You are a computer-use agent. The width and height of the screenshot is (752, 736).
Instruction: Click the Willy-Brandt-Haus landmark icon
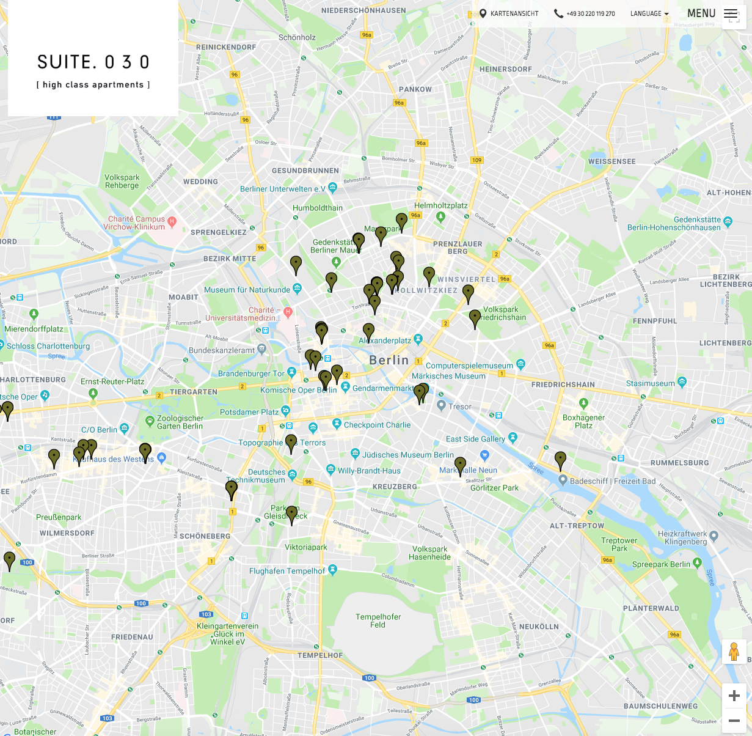point(331,469)
